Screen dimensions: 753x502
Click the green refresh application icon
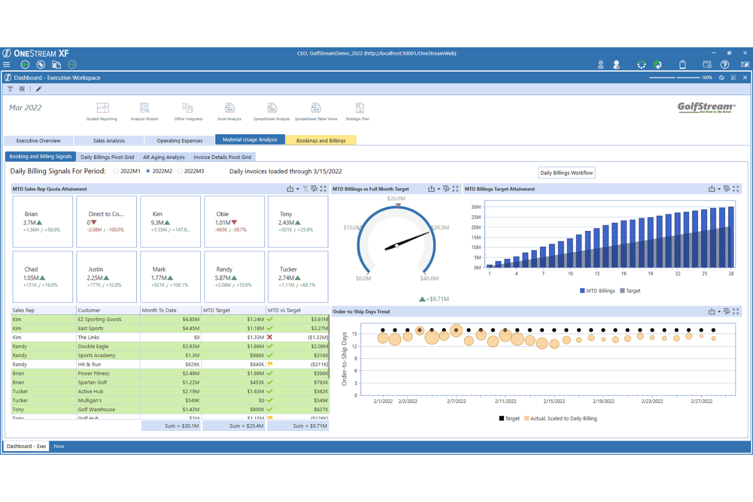pos(657,65)
